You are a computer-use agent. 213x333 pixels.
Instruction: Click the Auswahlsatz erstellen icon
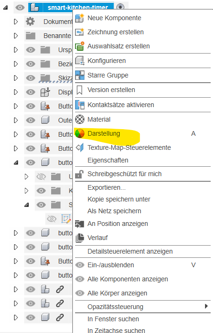(x=80, y=46)
